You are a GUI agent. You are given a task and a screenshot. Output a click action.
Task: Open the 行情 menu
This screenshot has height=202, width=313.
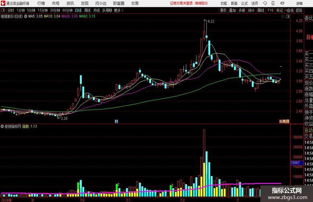tap(41, 3)
